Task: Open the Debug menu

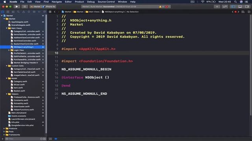Action: click(91, 2)
